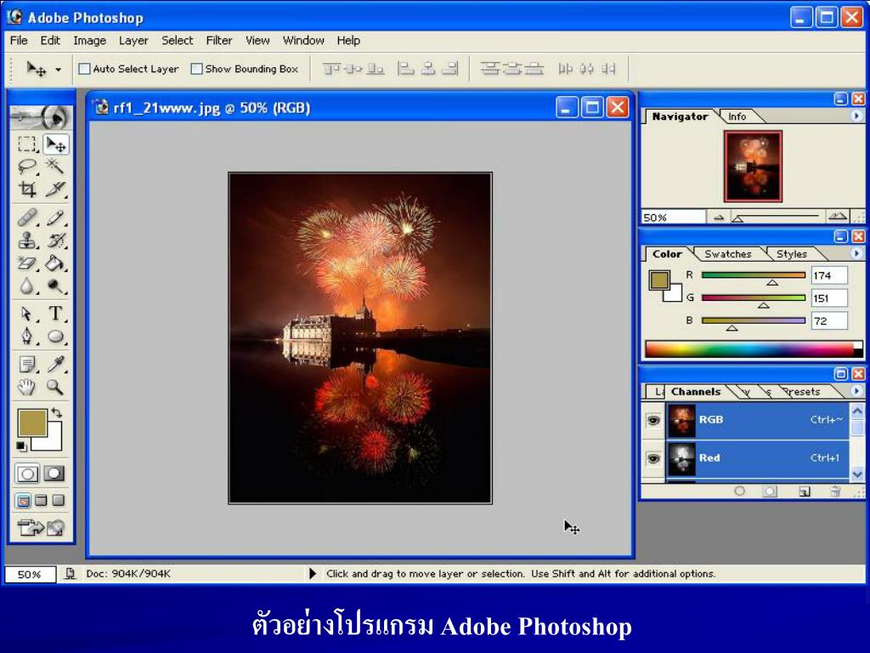Jump to ImageReady button
The height and width of the screenshot is (653, 870).
tap(42, 527)
